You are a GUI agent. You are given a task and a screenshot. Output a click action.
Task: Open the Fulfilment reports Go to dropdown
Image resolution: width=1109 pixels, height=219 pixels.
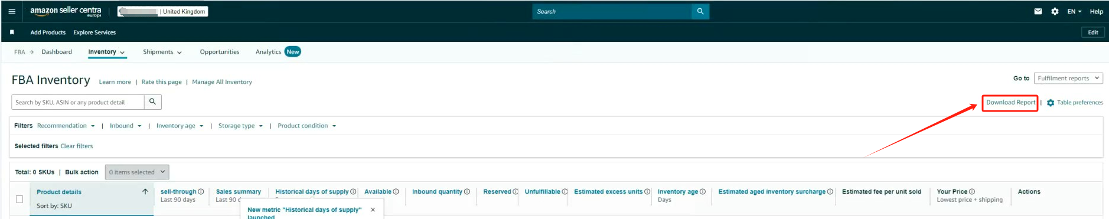coord(1068,78)
